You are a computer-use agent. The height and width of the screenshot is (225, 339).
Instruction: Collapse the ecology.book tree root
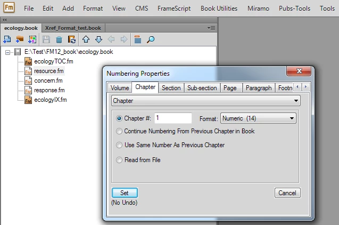click(x=7, y=52)
